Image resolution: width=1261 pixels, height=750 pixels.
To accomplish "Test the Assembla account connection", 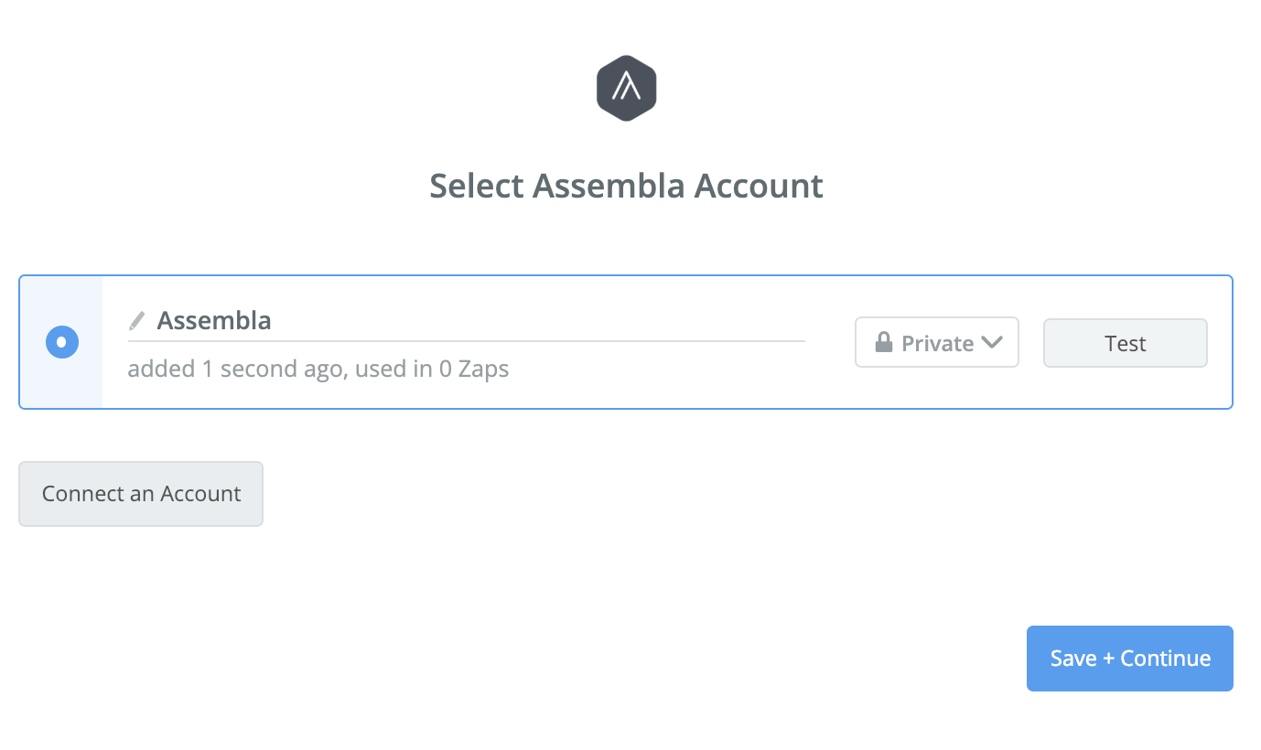I will [x=1125, y=342].
